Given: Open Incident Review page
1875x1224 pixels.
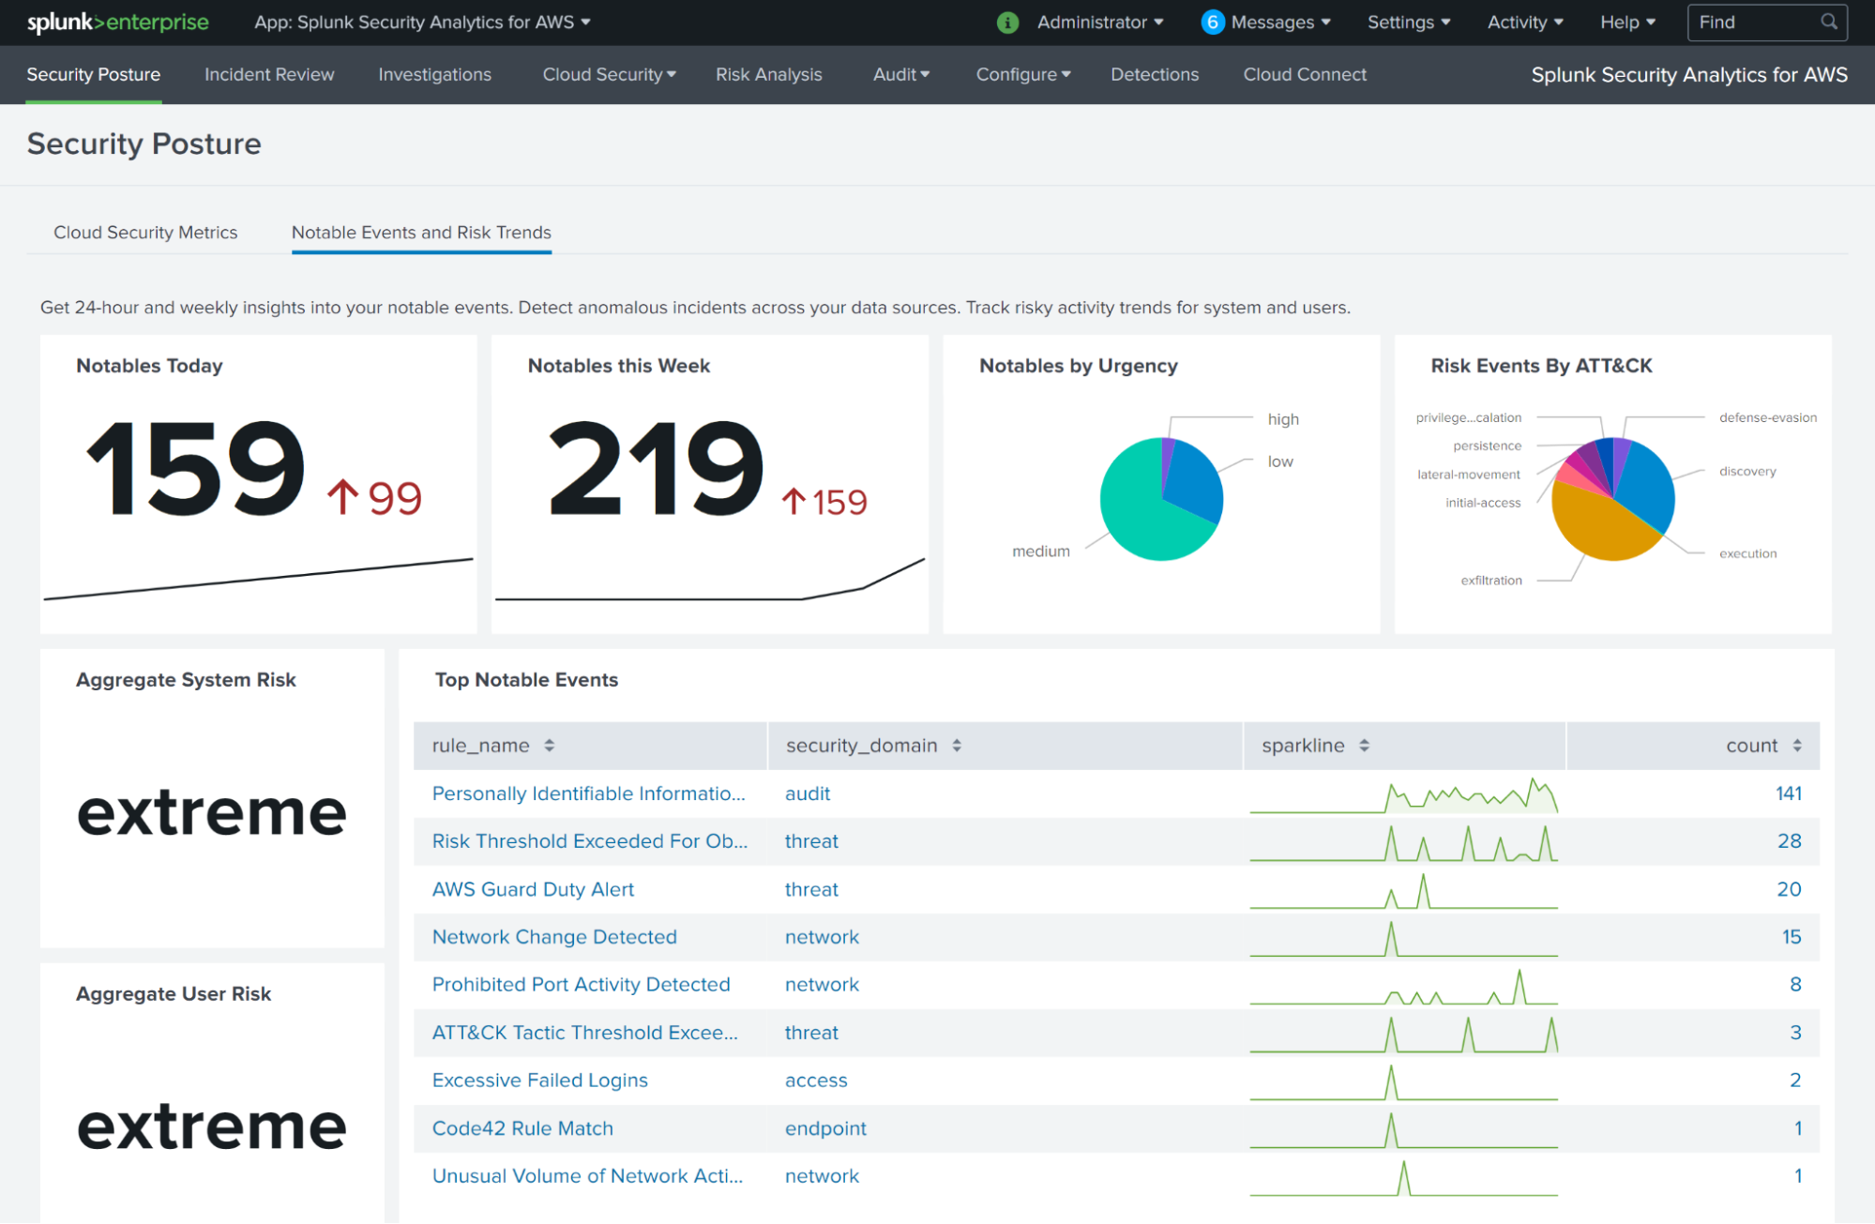Looking at the screenshot, I should 269,74.
